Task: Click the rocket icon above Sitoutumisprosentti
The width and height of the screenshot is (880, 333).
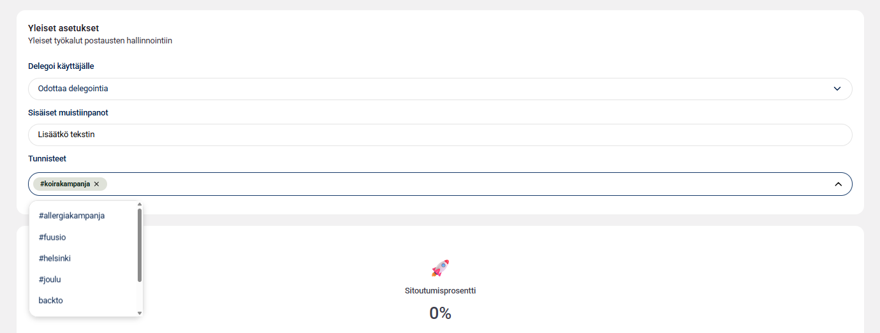Action: pos(440,268)
